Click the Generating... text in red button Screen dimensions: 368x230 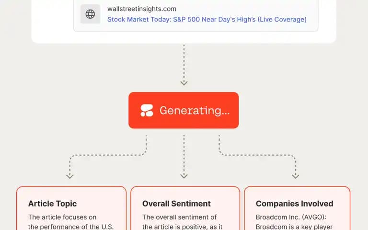coord(195,110)
